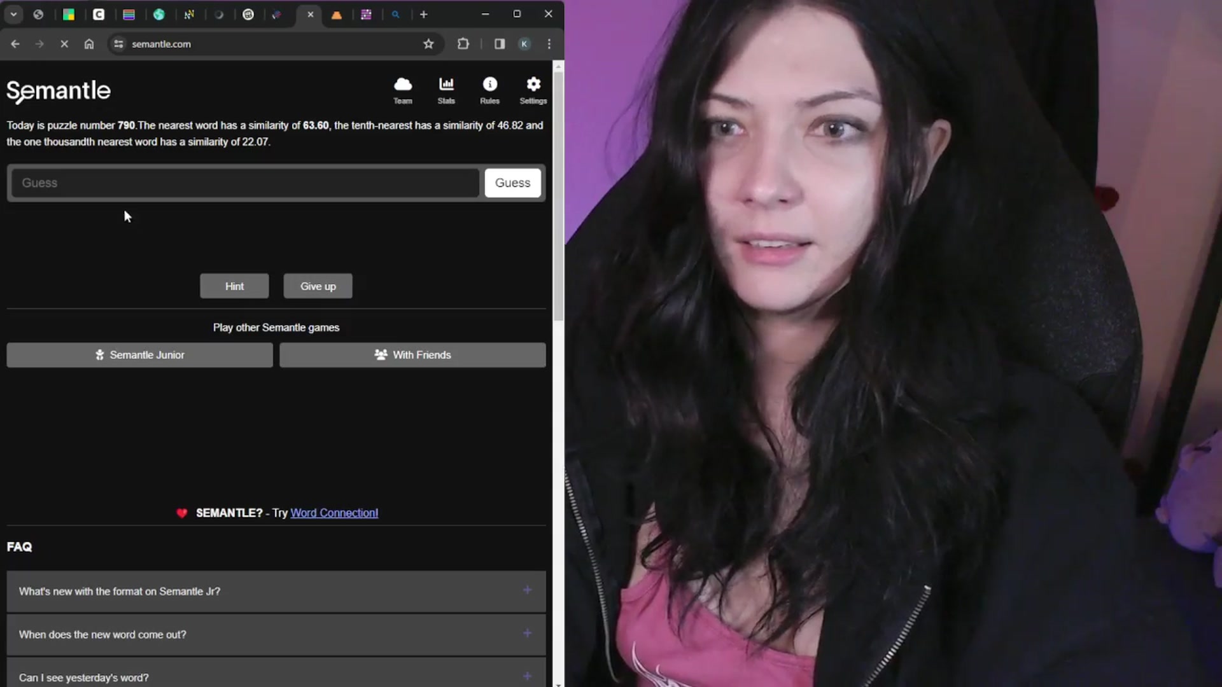Switch to the purple grid tab
This screenshot has height=687, width=1222.
pyautogui.click(x=366, y=14)
